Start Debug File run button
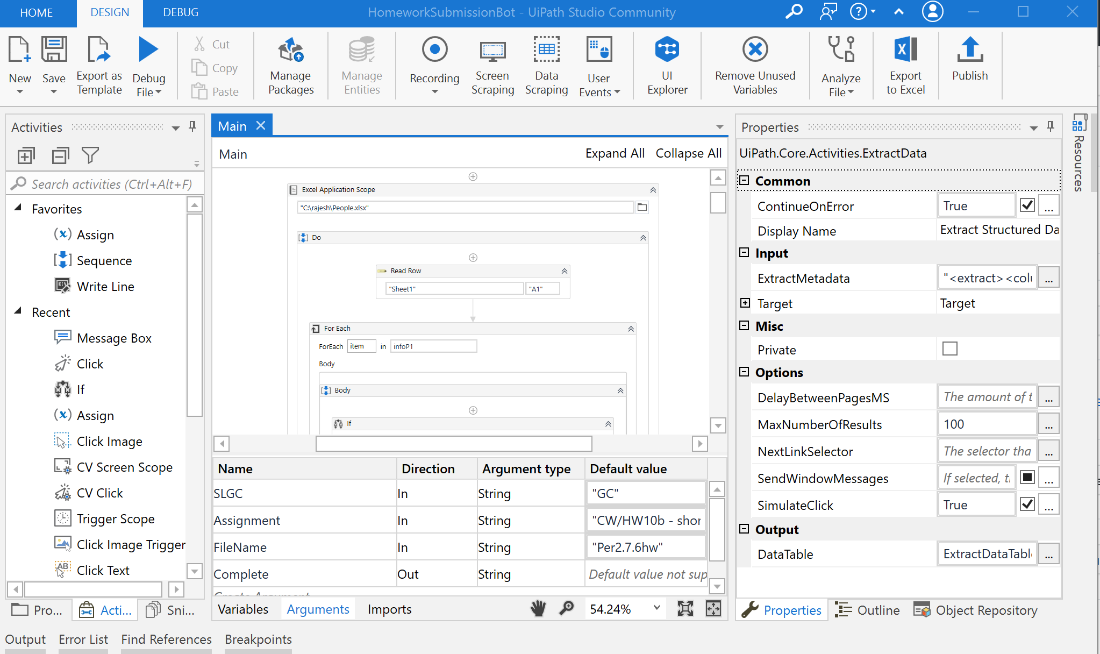This screenshot has height=654, width=1100. 148,50
